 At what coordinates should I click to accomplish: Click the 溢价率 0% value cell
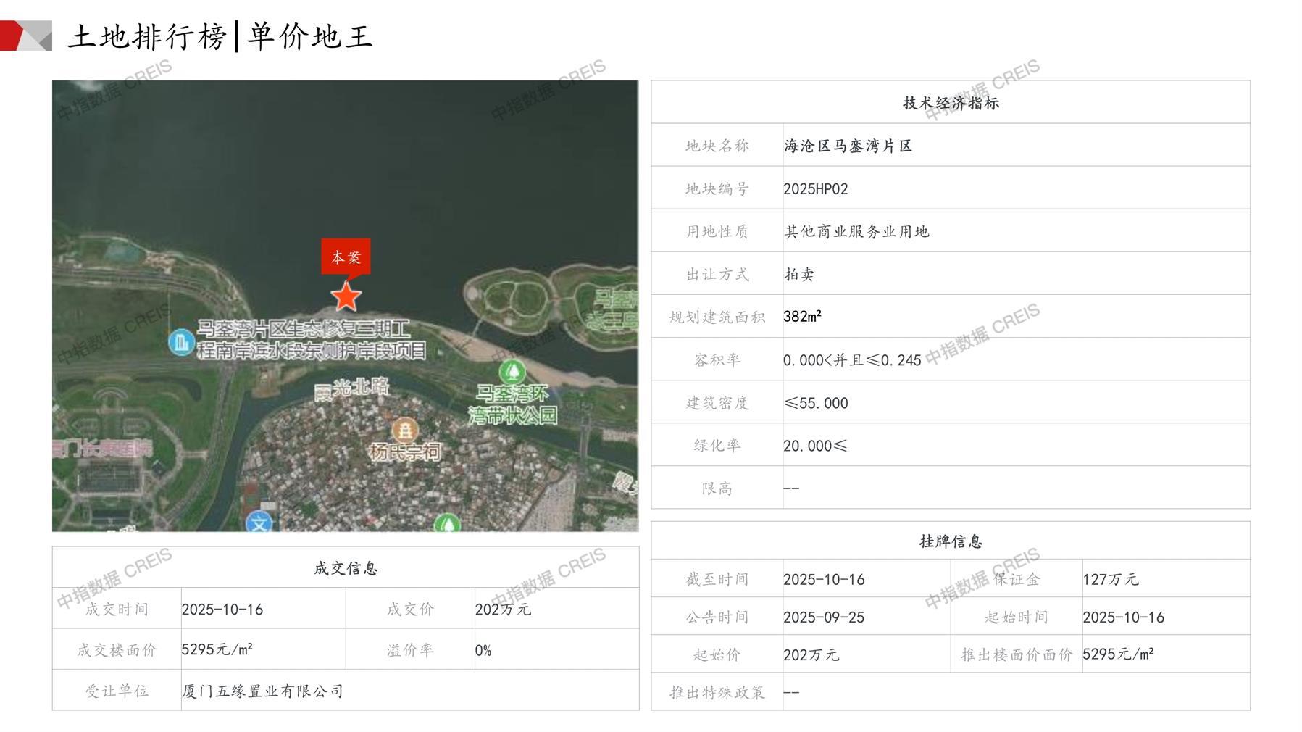[483, 651]
